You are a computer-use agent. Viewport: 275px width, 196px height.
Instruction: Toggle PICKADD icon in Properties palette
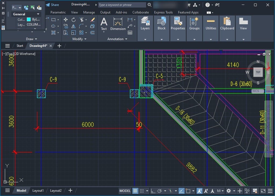point(26,7)
